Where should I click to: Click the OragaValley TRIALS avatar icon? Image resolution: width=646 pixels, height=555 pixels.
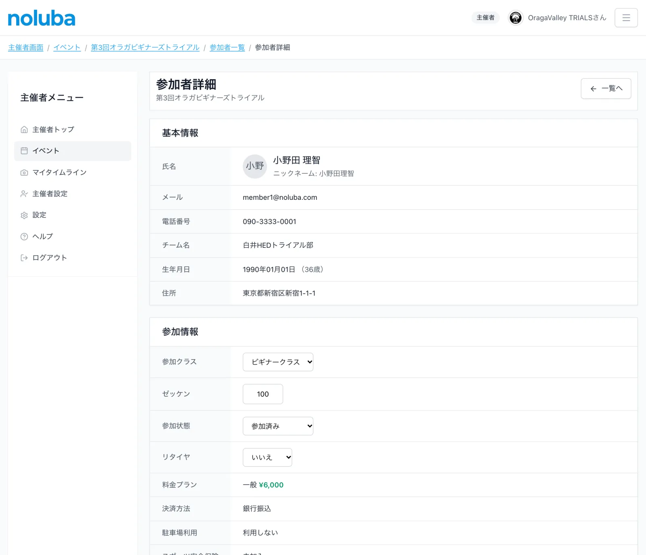coord(516,18)
